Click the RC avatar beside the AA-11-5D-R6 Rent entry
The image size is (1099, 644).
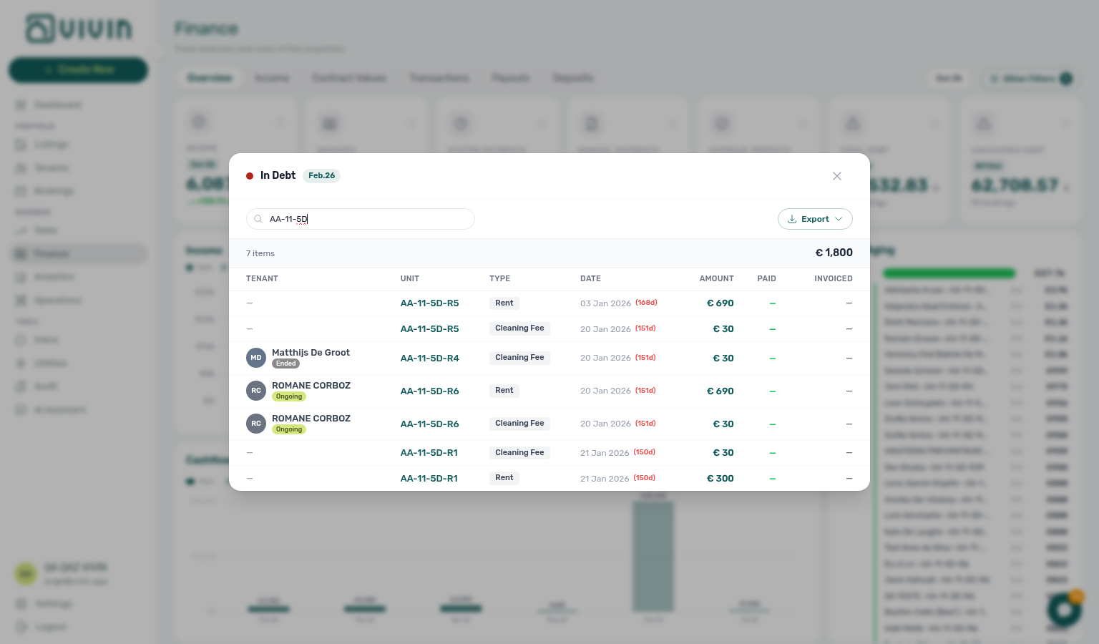pyautogui.click(x=256, y=391)
